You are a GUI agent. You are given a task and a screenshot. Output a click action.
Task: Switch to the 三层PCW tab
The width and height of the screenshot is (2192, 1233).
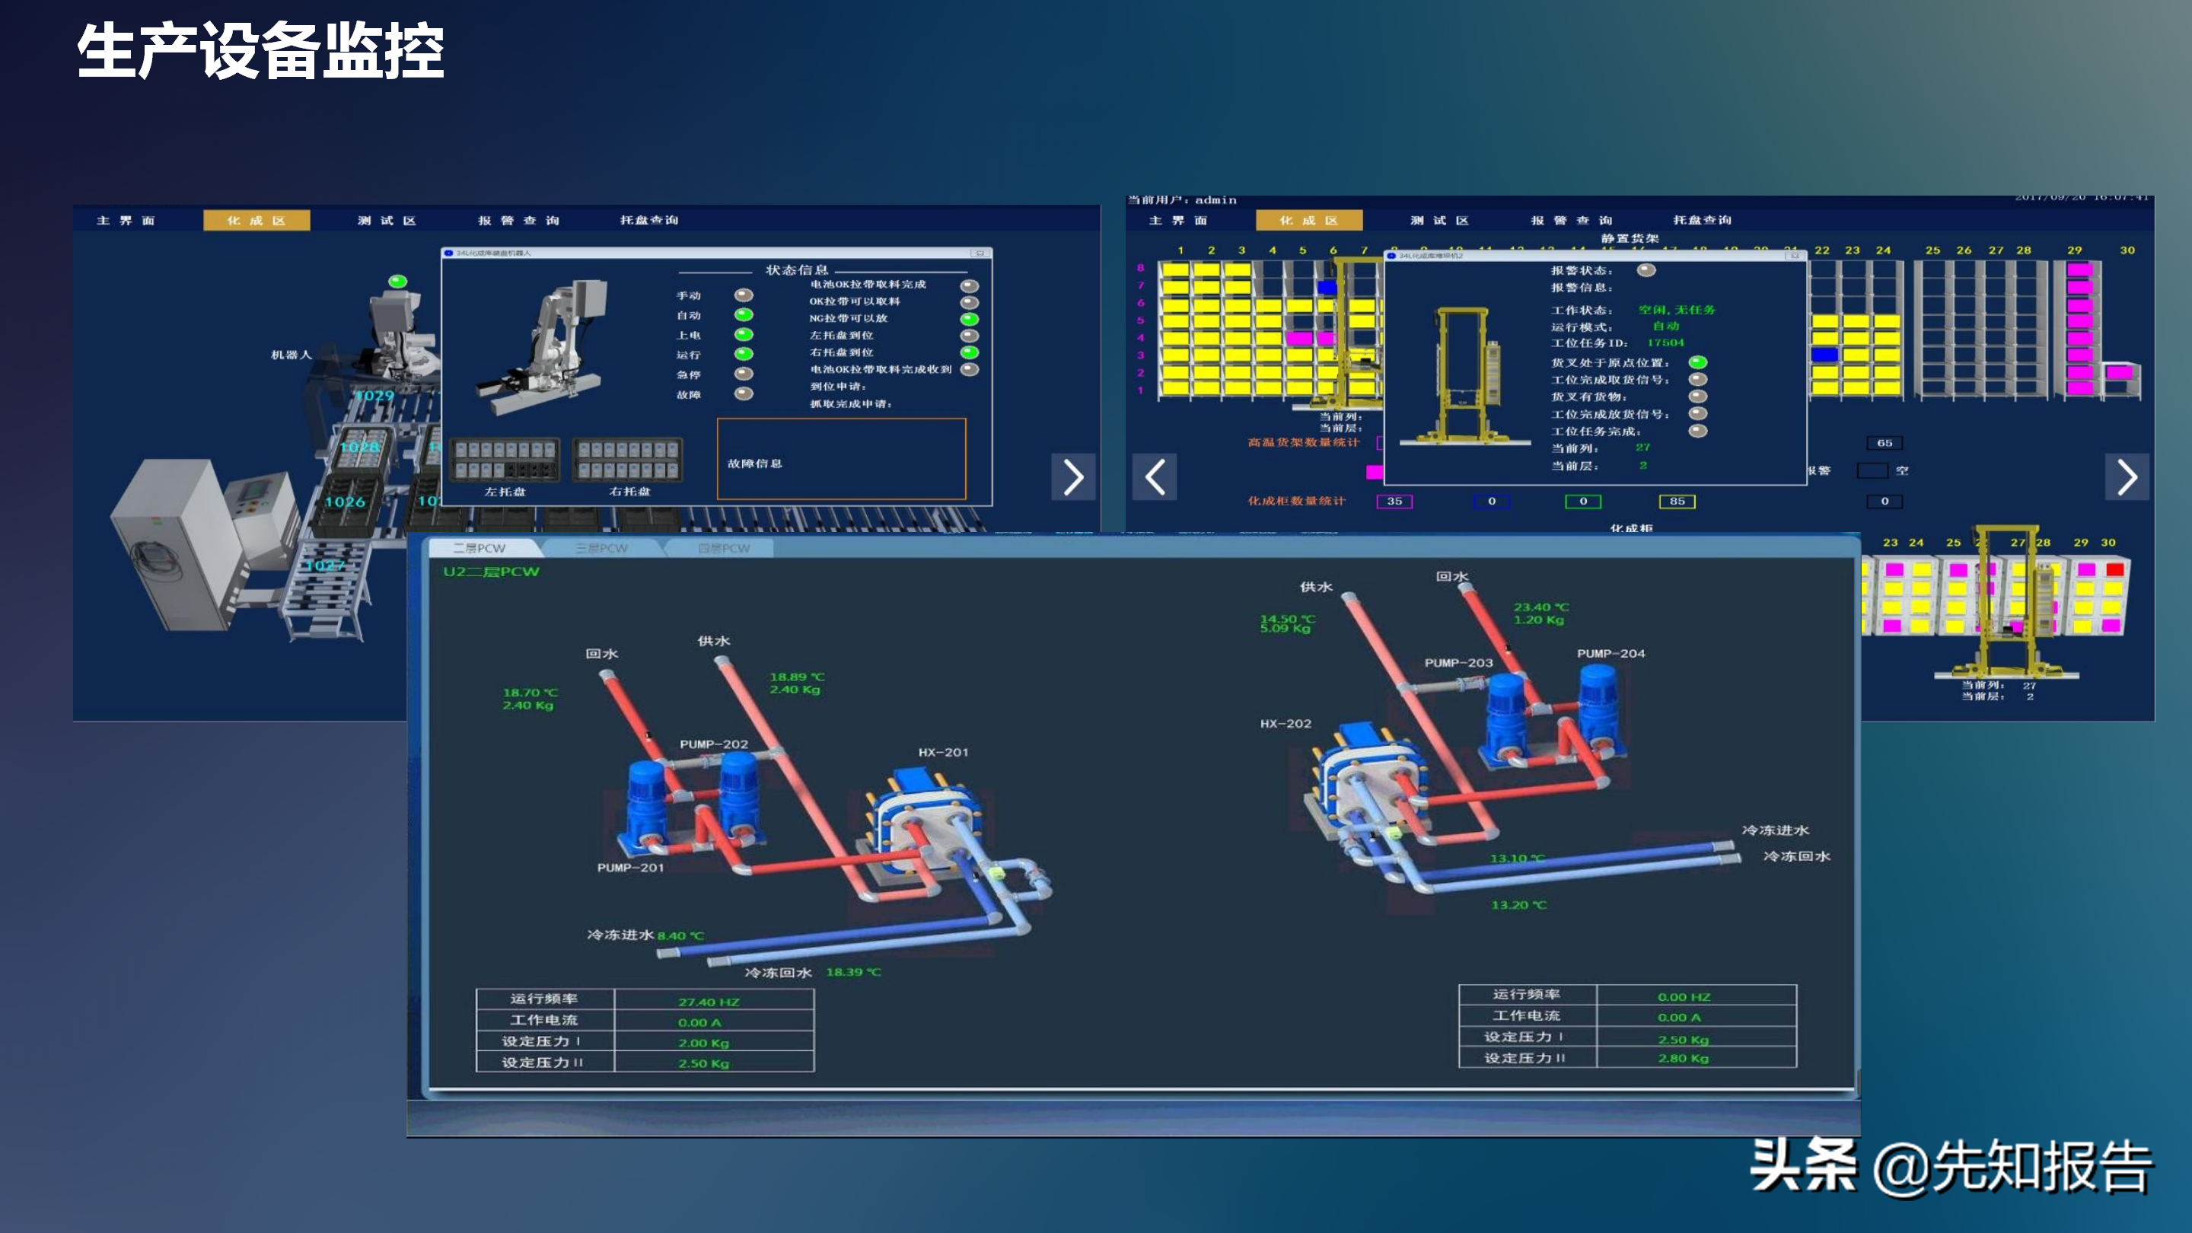(x=601, y=548)
